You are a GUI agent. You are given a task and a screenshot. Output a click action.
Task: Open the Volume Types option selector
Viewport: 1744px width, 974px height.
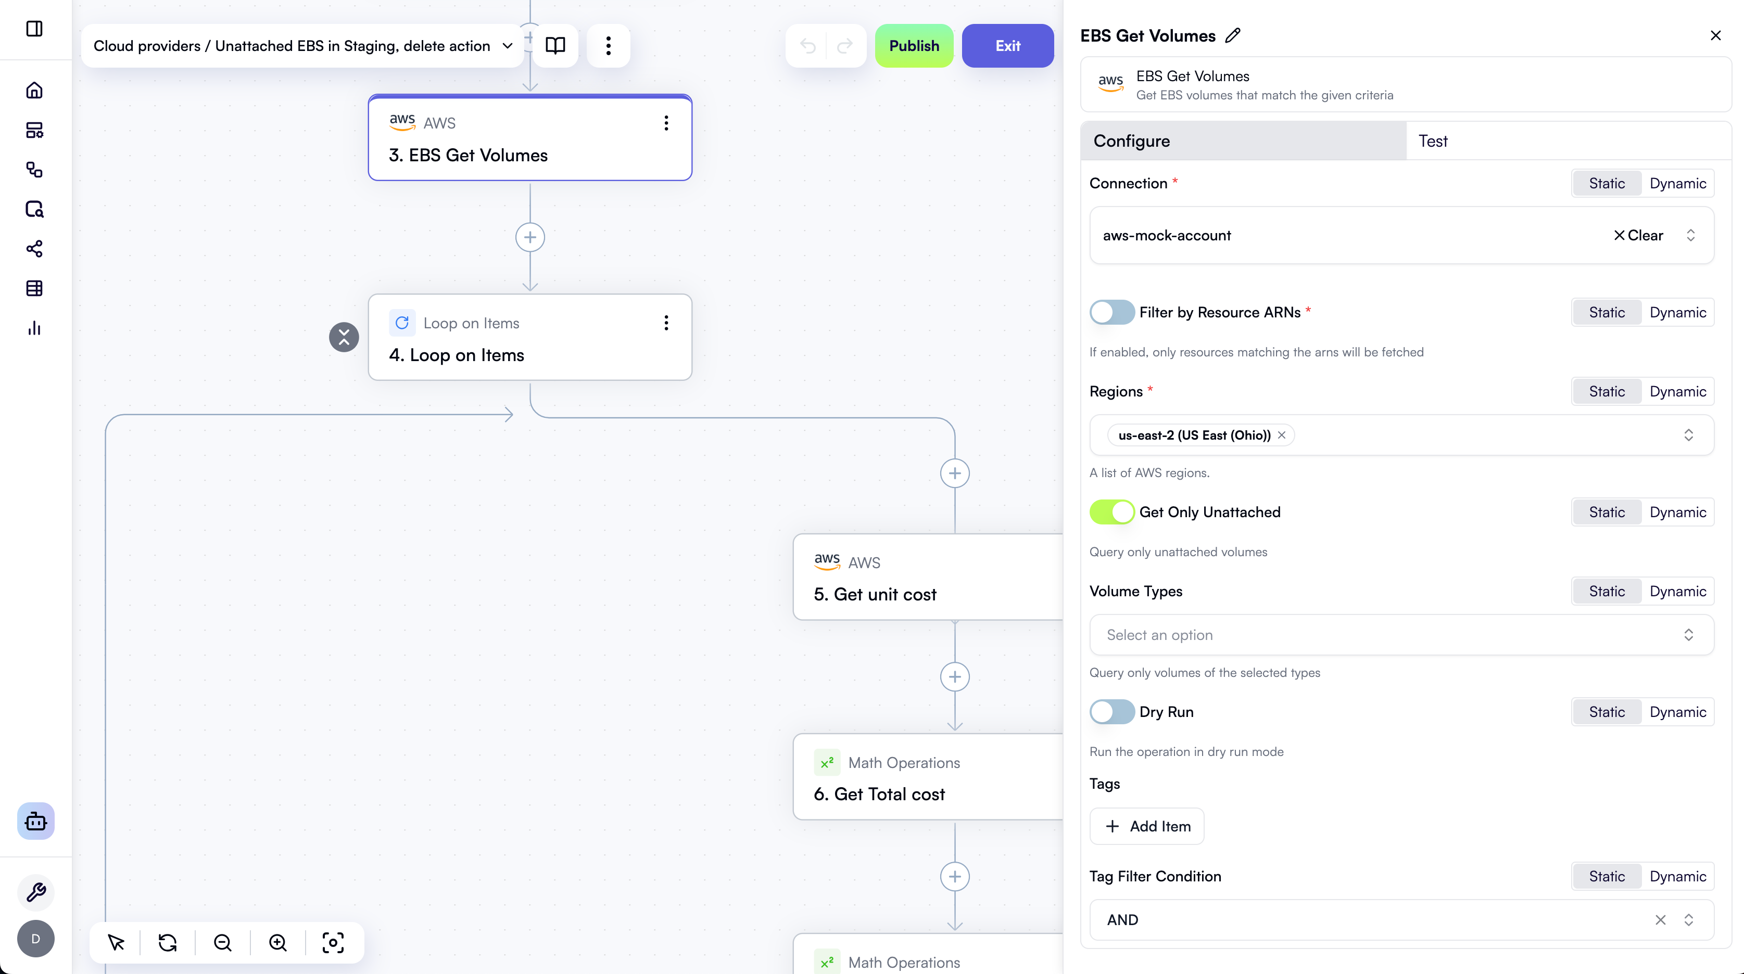[1401, 635]
